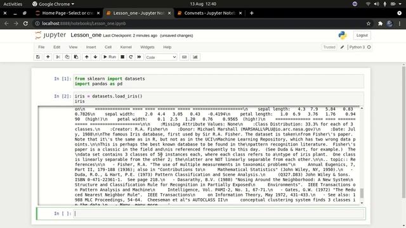Click the Last Checkpoint status text
This screenshot has width=406, height=228.
[x=130, y=35]
